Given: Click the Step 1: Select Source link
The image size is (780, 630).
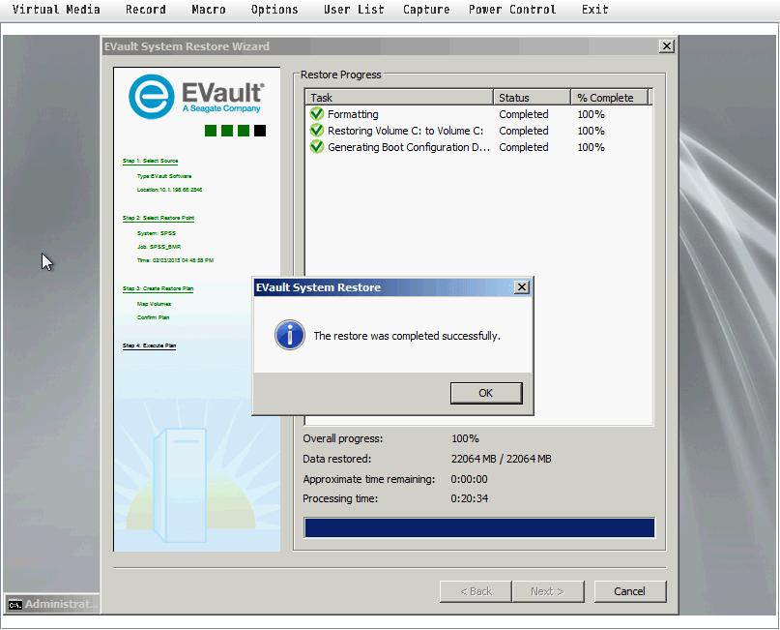Looking at the screenshot, I should (x=150, y=161).
